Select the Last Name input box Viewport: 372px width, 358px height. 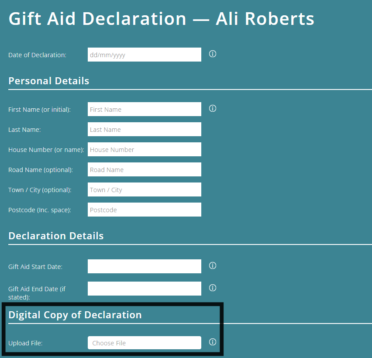144,129
